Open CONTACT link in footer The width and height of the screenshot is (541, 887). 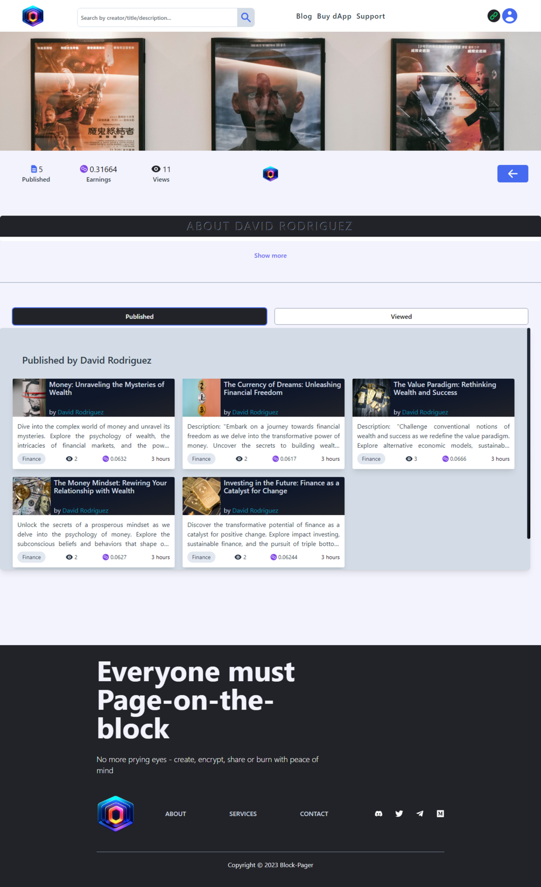tap(314, 814)
